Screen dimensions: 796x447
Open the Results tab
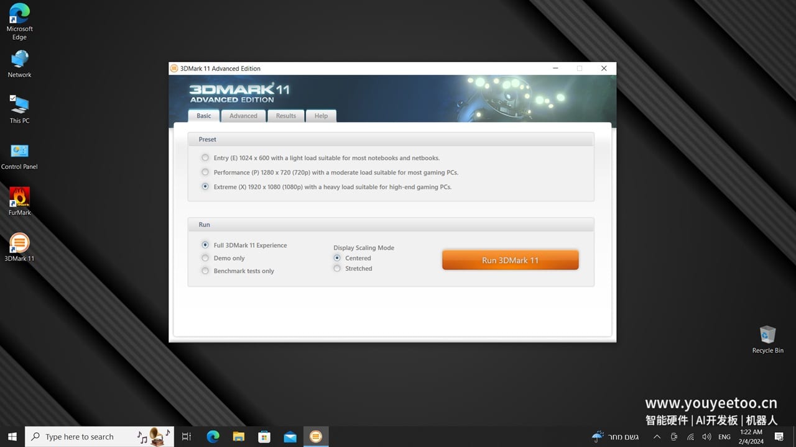point(285,115)
